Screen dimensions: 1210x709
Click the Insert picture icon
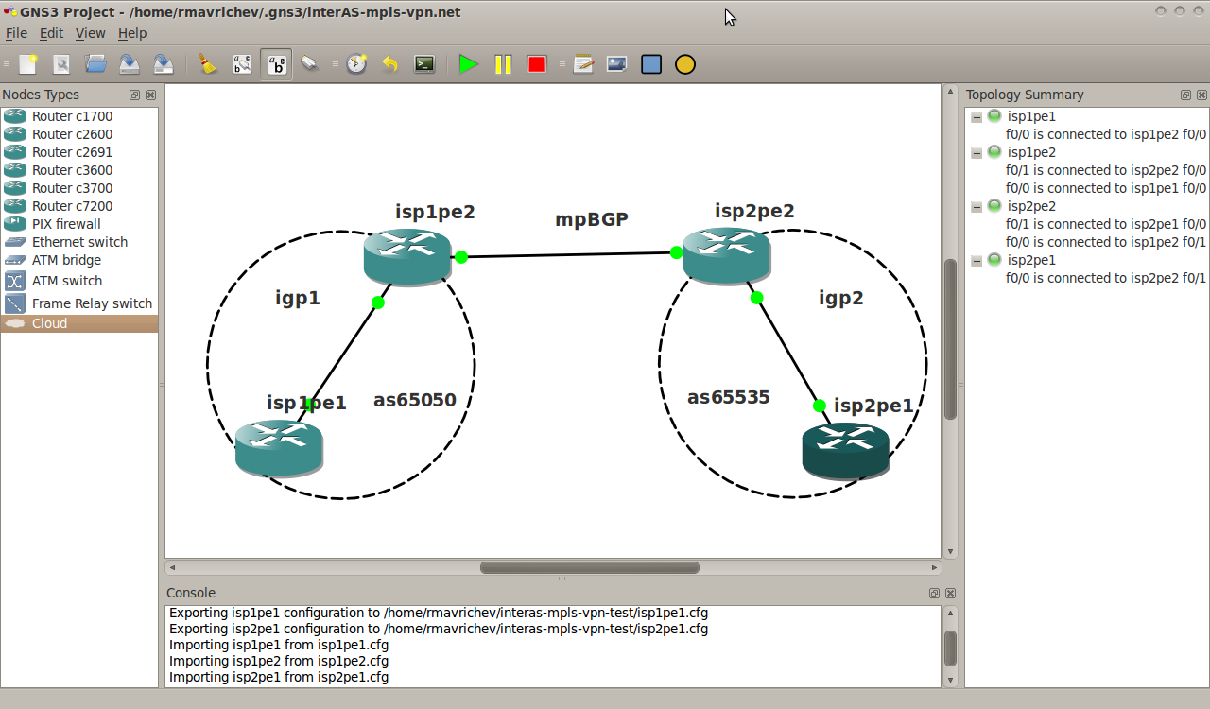(617, 64)
